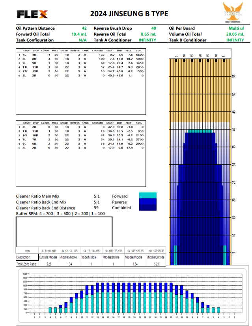Click the 2900 T.OIL cell in reverse table
The height and width of the screenshot is (326, 252).
140,144
